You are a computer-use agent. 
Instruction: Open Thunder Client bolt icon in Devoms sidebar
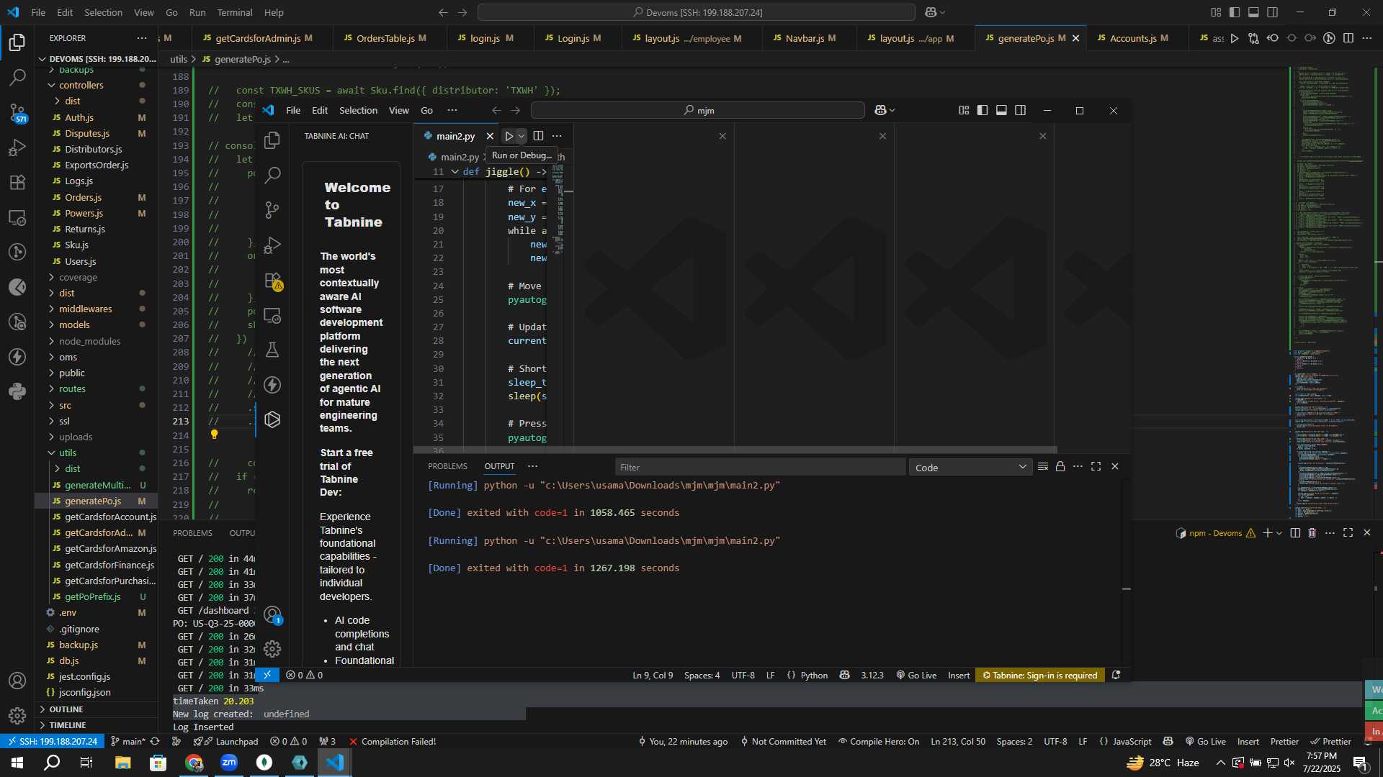[17, 357]
